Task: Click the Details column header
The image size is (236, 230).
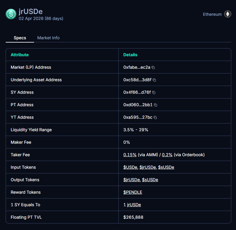Action: click(130, 55)
